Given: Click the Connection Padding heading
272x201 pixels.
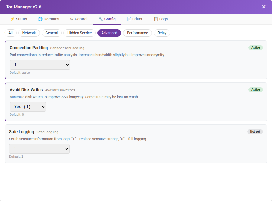Looking at the screenshot, I should pyautogui.click(x=29, y=48).
